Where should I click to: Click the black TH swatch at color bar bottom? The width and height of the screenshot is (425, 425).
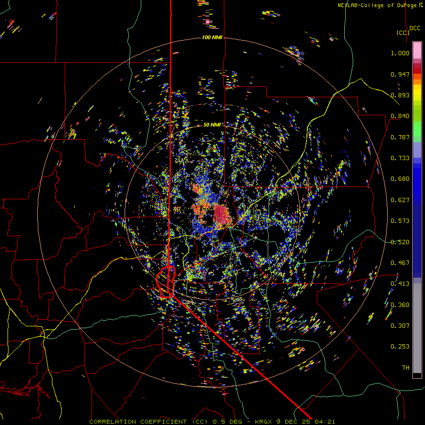pyautogui.click(x=417, y=375)
